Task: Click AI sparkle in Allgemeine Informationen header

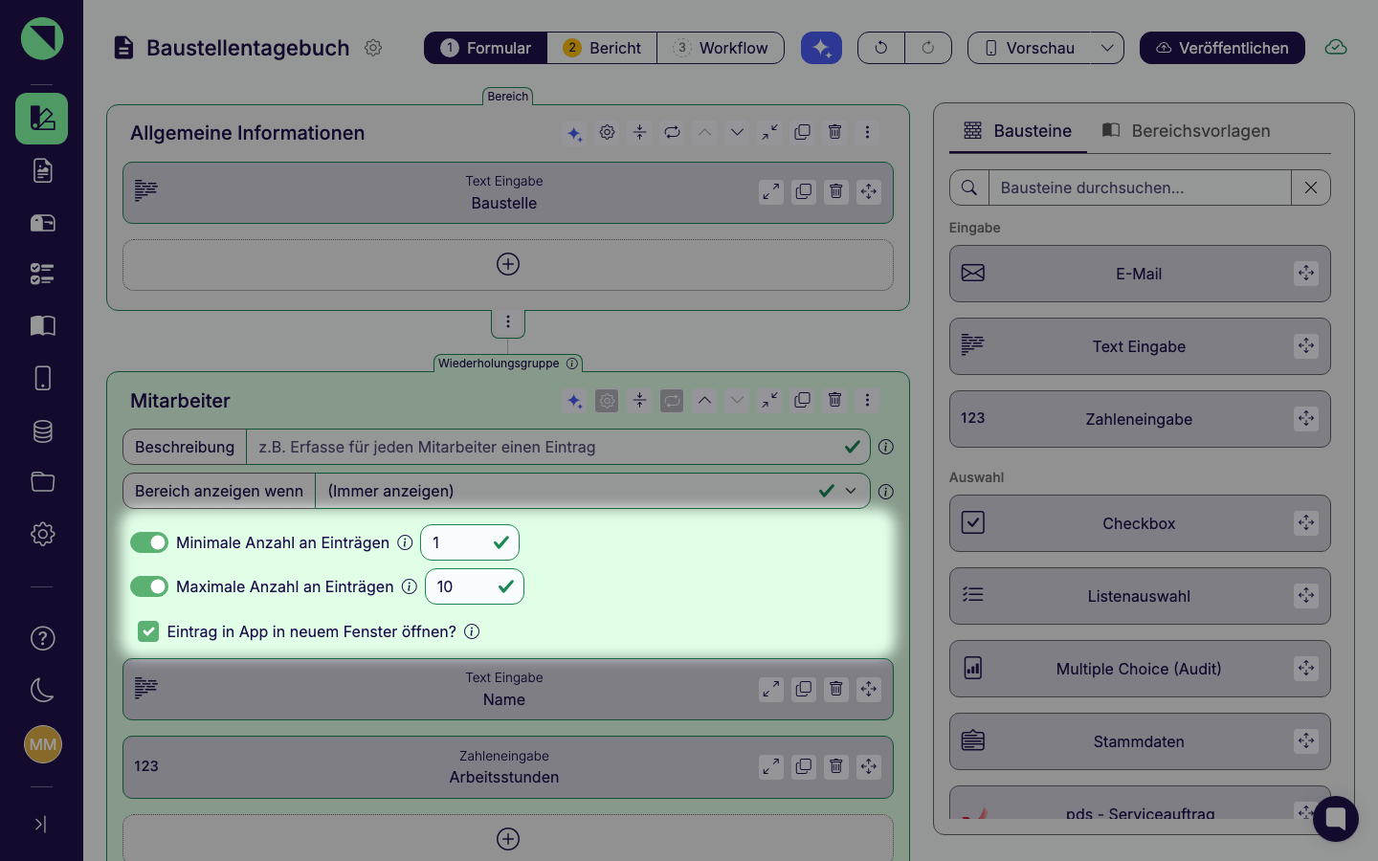Action: [575, 133]
